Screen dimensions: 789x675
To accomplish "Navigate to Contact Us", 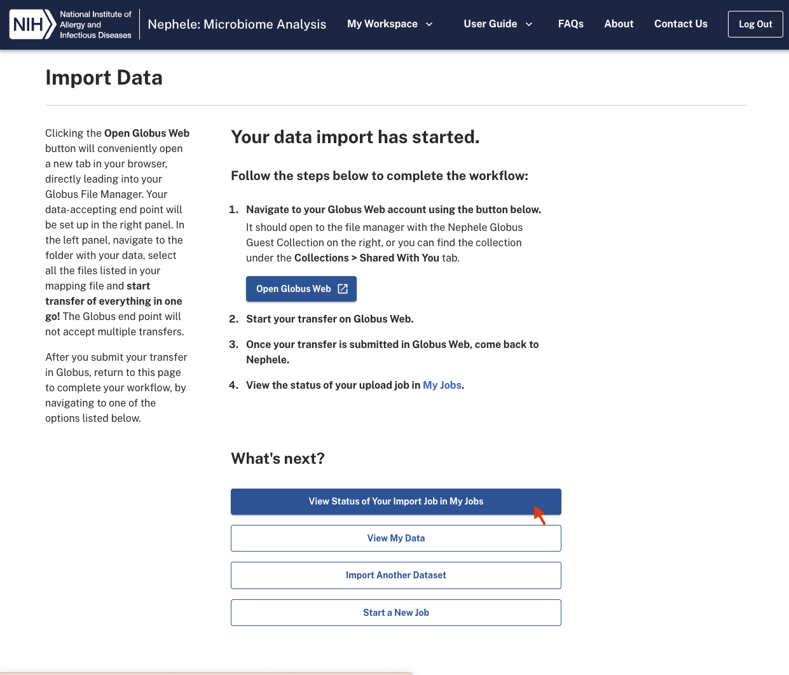I will tap(680, 24).
